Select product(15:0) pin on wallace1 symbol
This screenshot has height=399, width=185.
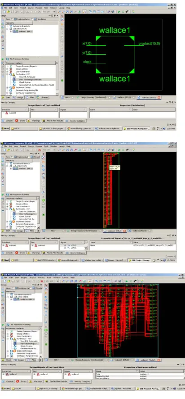[x=149, y=44]
